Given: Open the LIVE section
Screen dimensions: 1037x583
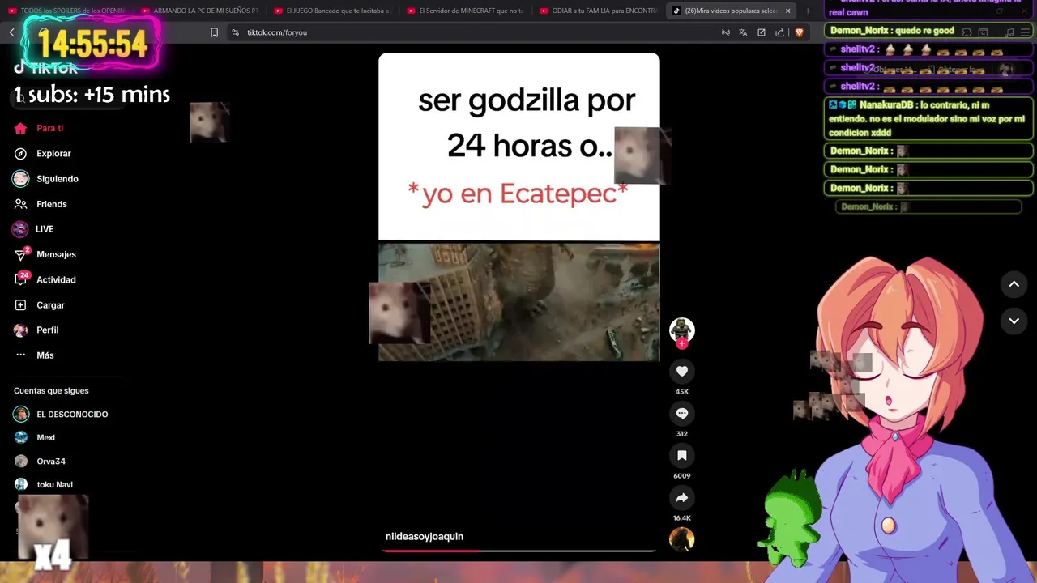Looking at the screenshot, I should 34,229.
